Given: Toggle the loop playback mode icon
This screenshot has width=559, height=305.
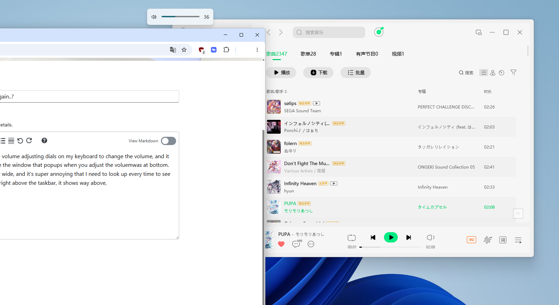Looking at the screenshot, I should coord(351,238).
